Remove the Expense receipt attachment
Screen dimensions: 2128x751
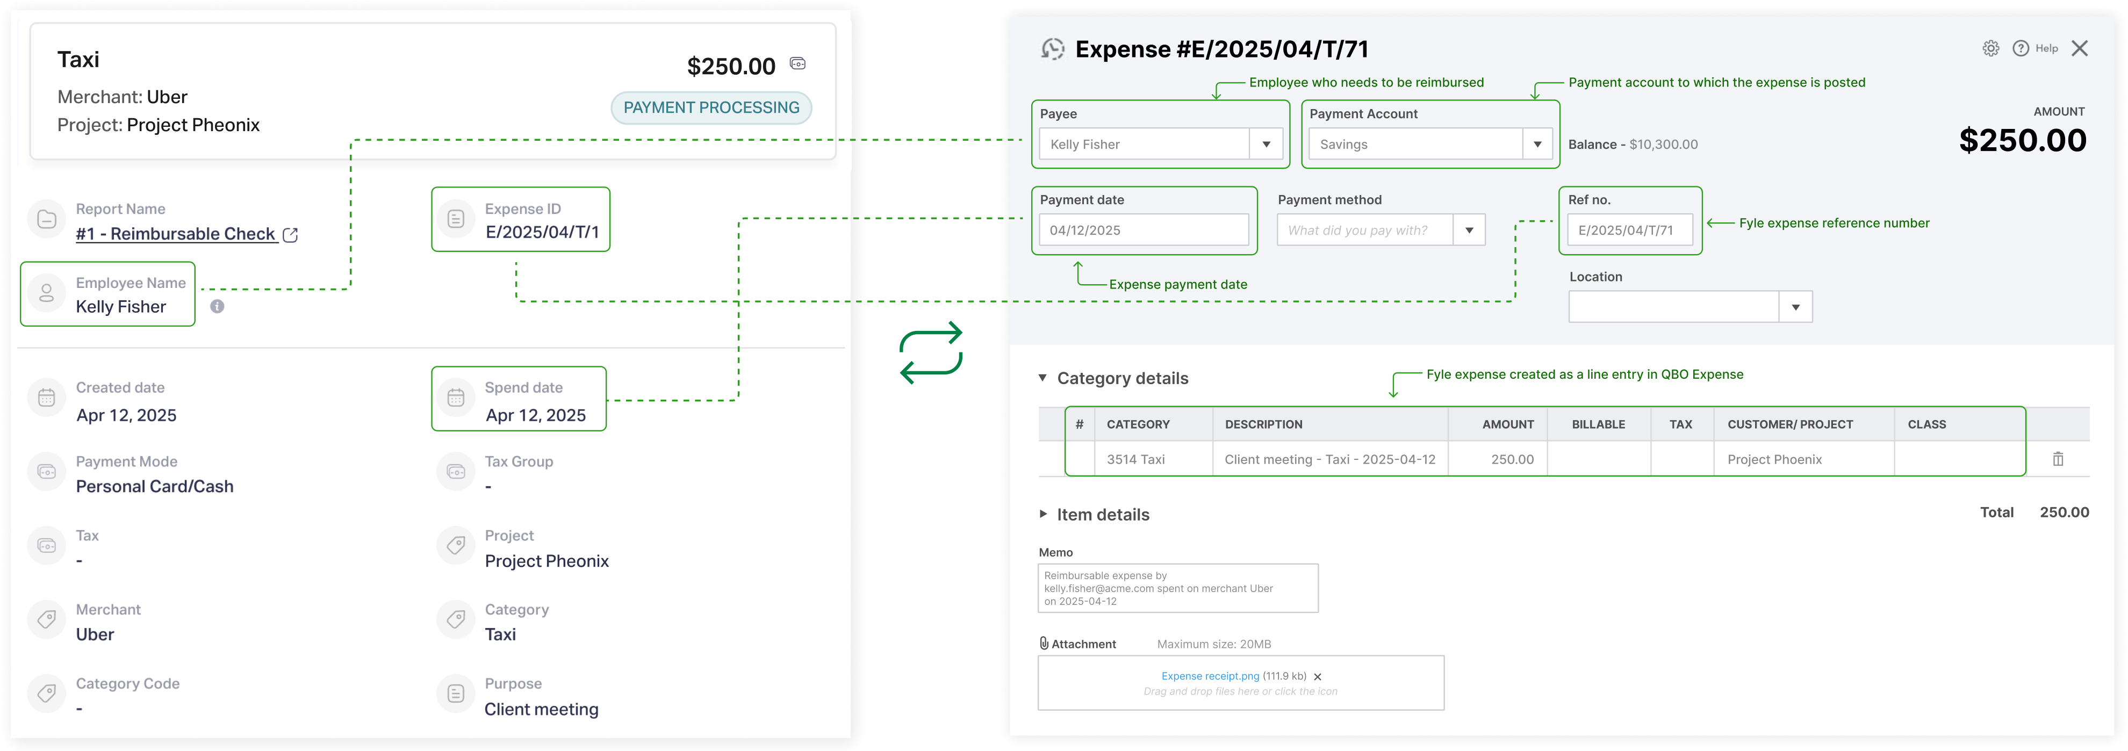point(1318,676)
